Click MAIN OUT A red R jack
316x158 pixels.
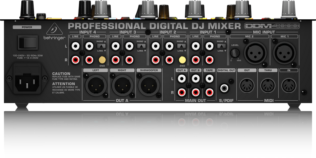(182, 92)
